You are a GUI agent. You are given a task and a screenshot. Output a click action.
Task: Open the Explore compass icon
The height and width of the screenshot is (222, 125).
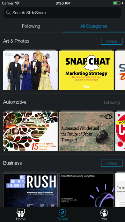click(62, 213)
